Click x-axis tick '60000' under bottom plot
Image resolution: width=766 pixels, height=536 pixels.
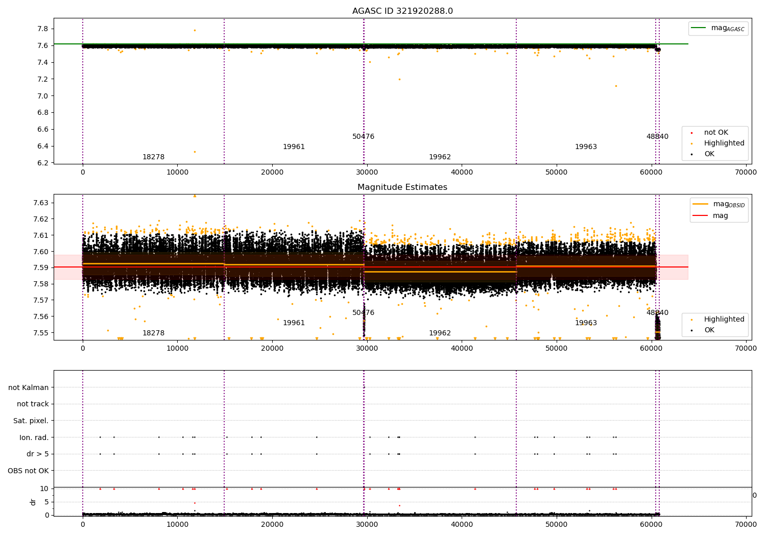[651, 524]
